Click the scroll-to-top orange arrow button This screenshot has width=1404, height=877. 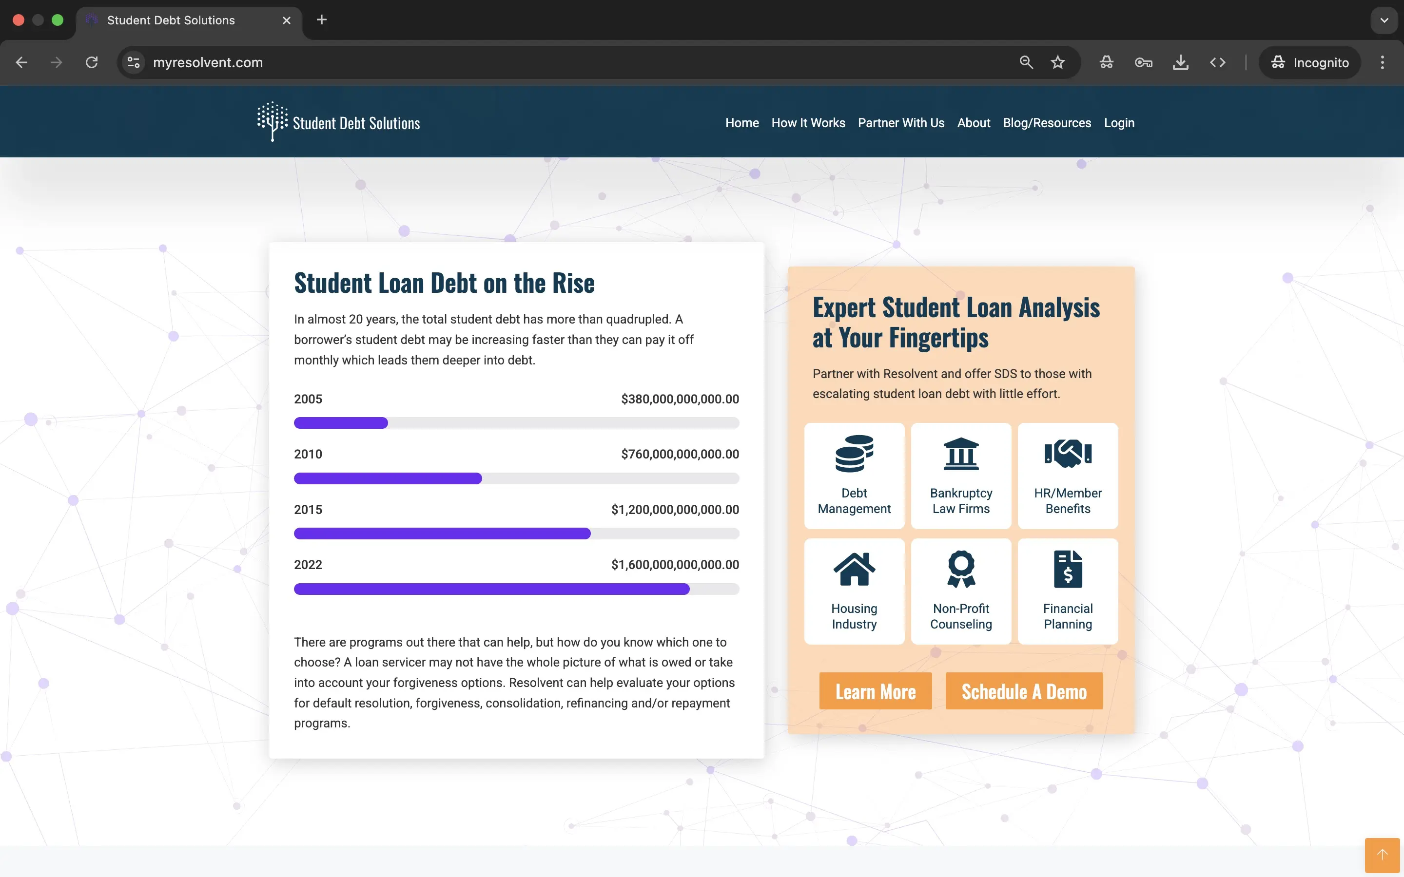tap(1382, 855)
